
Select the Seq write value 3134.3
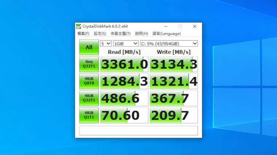tap(174, 64)
